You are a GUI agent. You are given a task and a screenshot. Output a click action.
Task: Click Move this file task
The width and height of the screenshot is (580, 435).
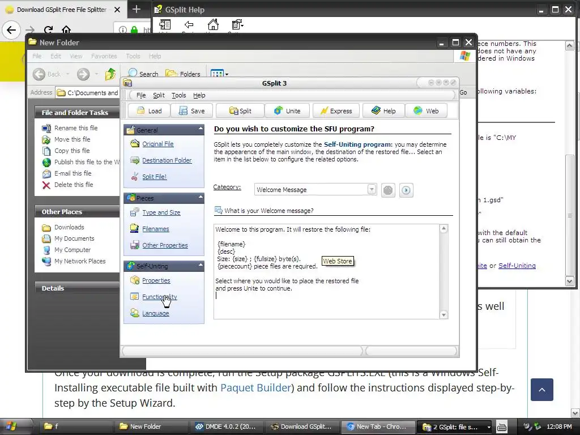point(72,139)
